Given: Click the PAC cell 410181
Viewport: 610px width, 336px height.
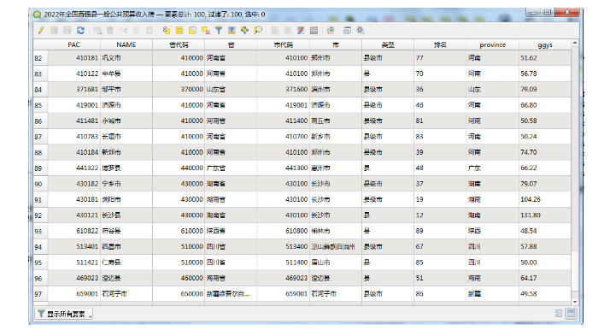Looking at the screenshot, I should (x=74, y=58).
